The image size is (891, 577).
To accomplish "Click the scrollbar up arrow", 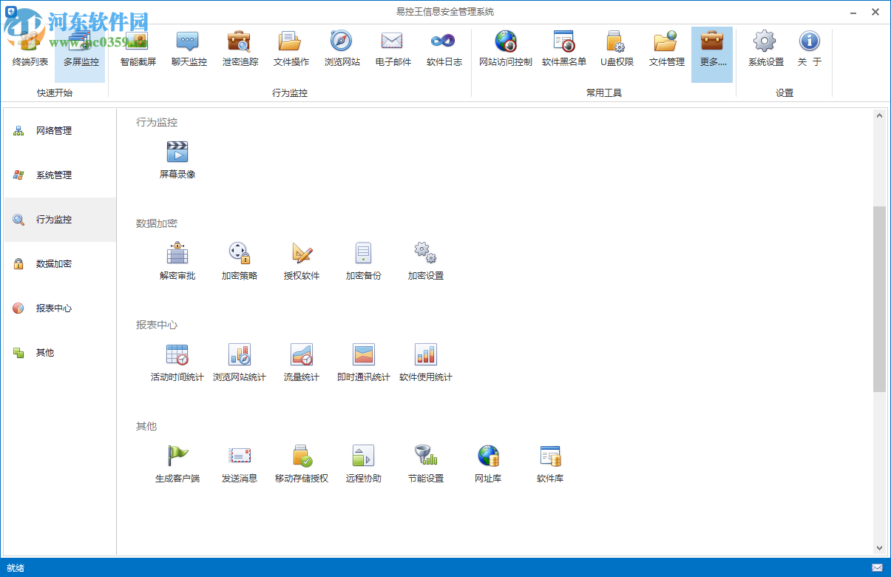I will pyautogui.click(x=879, y=115).
